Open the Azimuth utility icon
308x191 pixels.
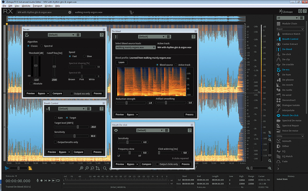(278, 141)
